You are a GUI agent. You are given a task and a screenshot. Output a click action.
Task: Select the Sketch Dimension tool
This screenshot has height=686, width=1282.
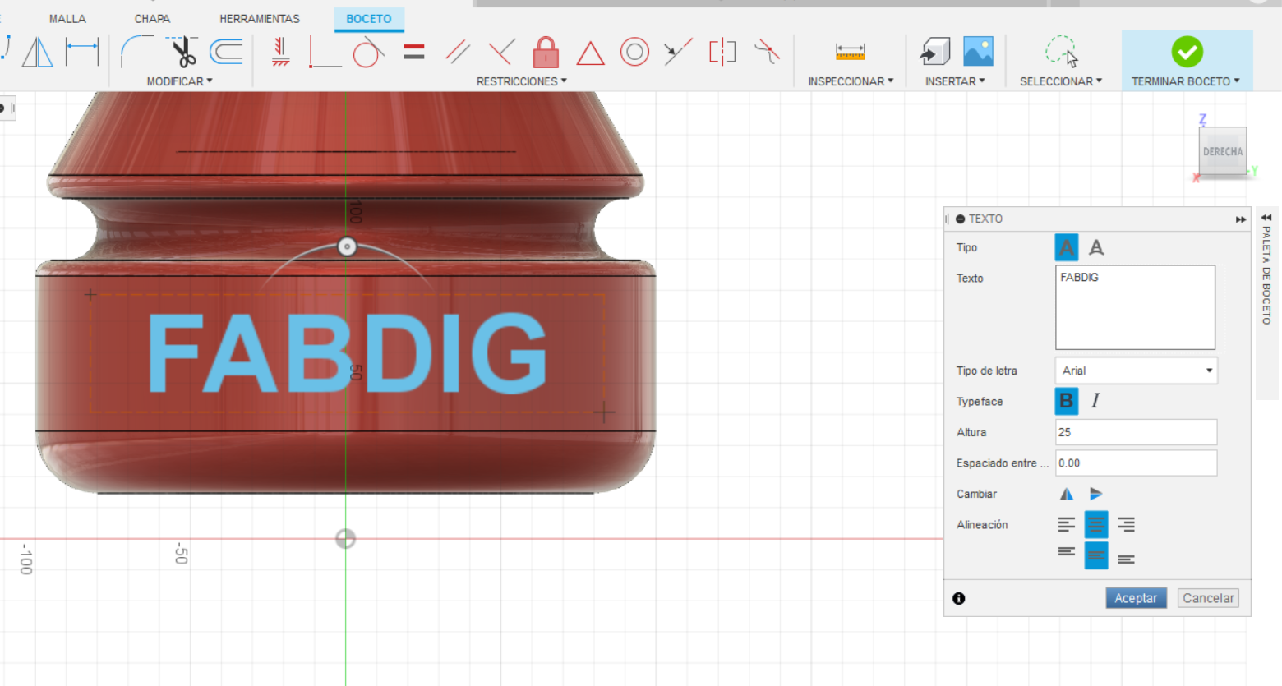[82, 52]
